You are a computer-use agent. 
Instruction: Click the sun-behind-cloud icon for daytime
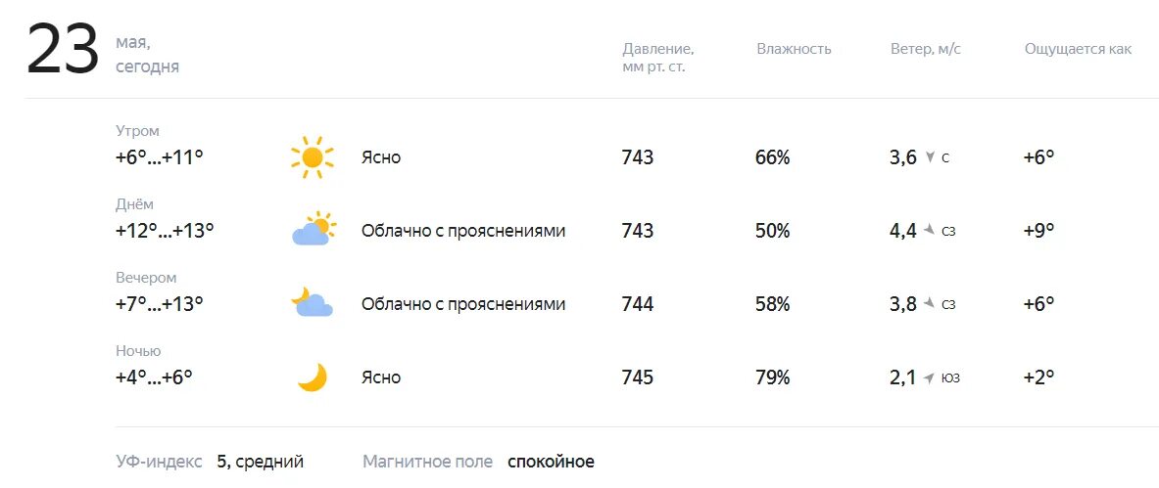[x=314, y=229]
